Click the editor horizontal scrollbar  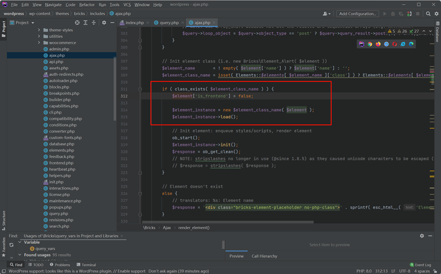pyautogui.click(x=228, y=222)
